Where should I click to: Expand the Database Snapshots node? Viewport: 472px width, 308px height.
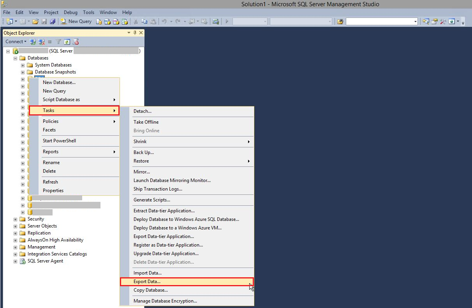pos(23,72)
